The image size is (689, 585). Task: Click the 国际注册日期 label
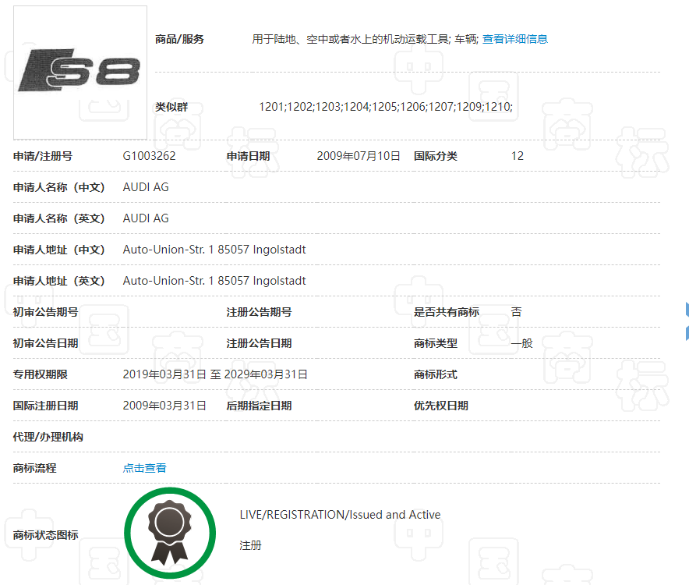coord(45,406)
